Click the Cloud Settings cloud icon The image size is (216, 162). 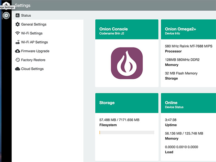(x=18, y=69)
